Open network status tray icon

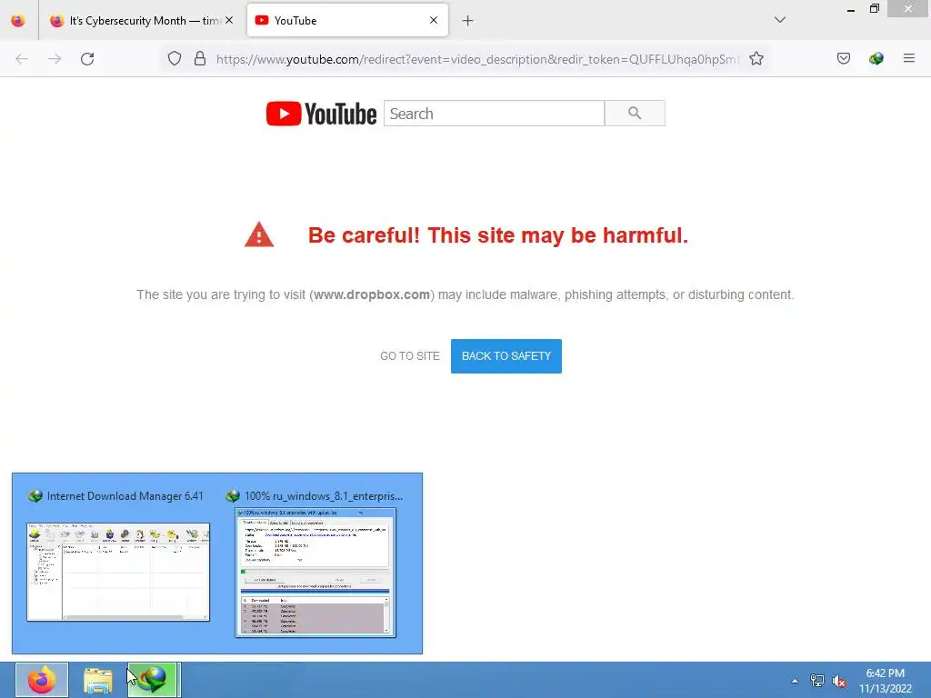[x=817, y=681]
